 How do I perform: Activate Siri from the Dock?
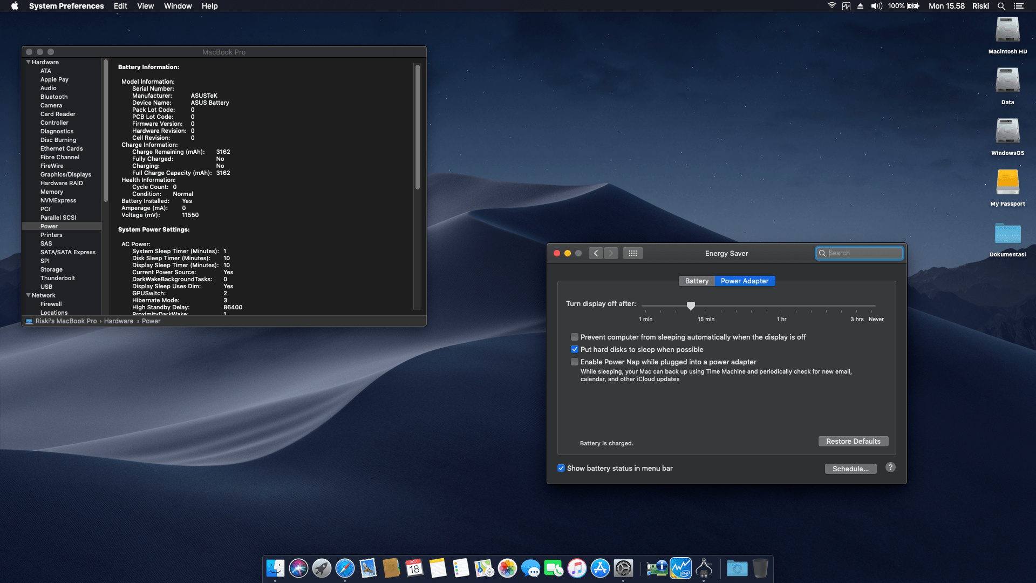(x=298, y=568)
